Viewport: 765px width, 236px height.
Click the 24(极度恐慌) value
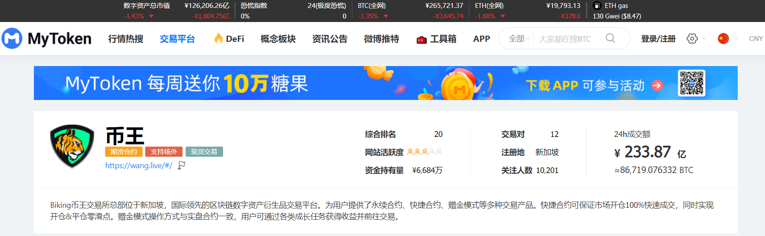(327, 6)
